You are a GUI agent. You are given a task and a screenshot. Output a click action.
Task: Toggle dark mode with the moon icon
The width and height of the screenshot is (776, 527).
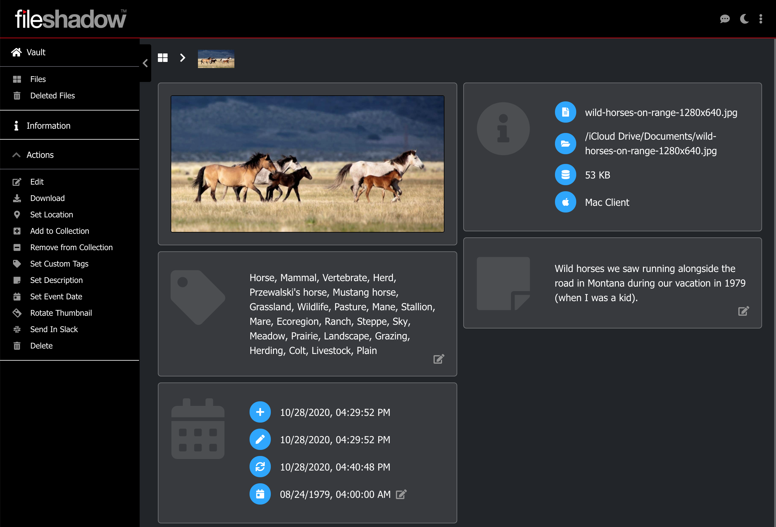(744, 19)
